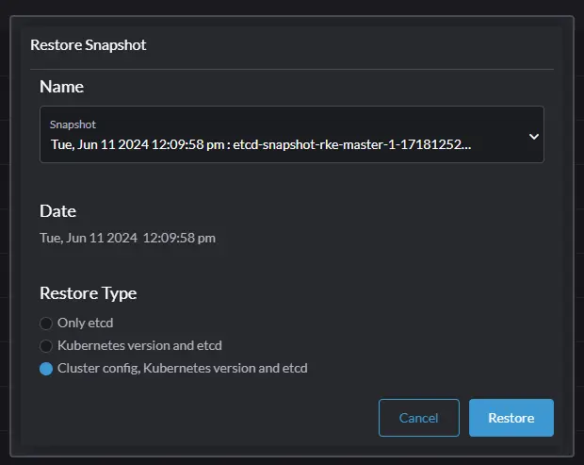Click the 'Restore Snapshot' dialog title

tap(88, 44)
